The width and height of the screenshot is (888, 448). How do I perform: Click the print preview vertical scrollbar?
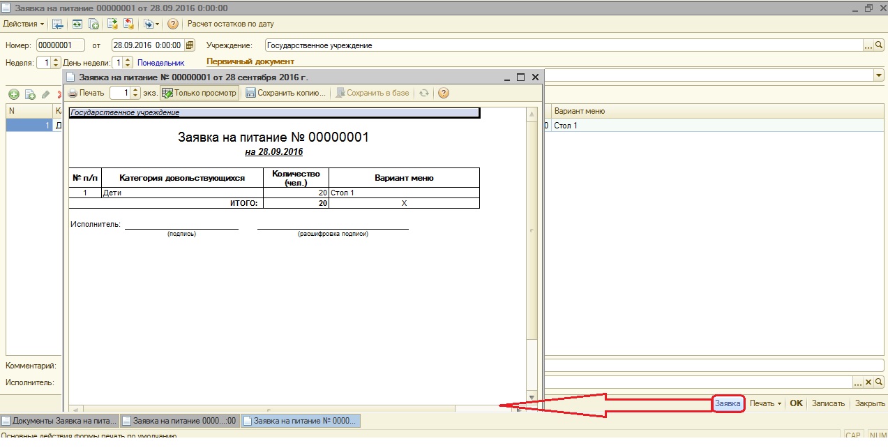tap(532, 251)
